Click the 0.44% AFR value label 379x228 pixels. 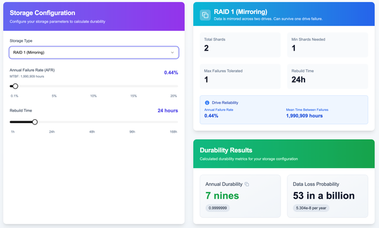[x=171, y=73]
